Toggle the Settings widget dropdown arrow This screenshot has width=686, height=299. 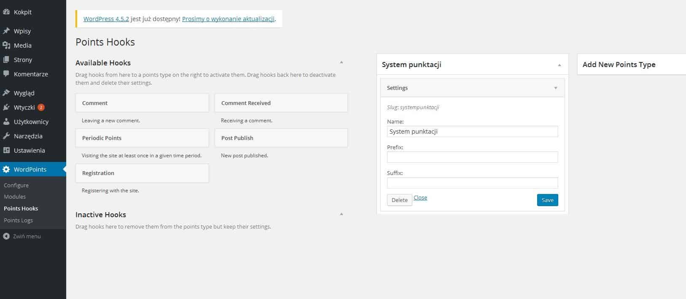tap(556, 88)
